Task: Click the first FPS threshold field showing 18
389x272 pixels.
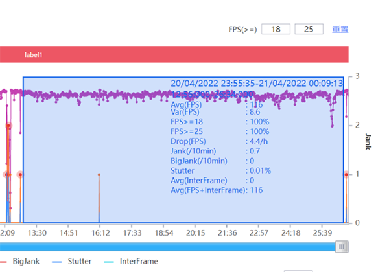Action: coord(276,29)
